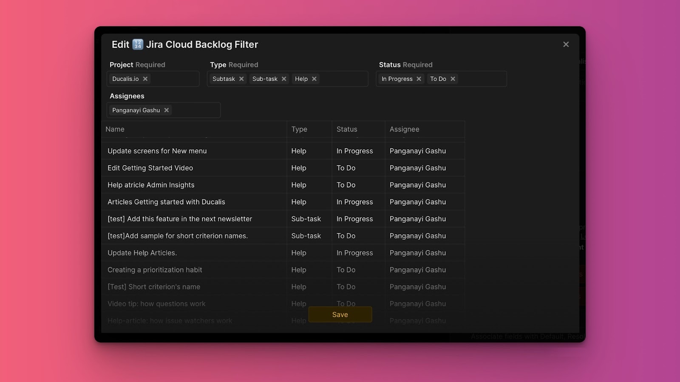Click Sub-task type of newsletter feature row

(306, 219)
